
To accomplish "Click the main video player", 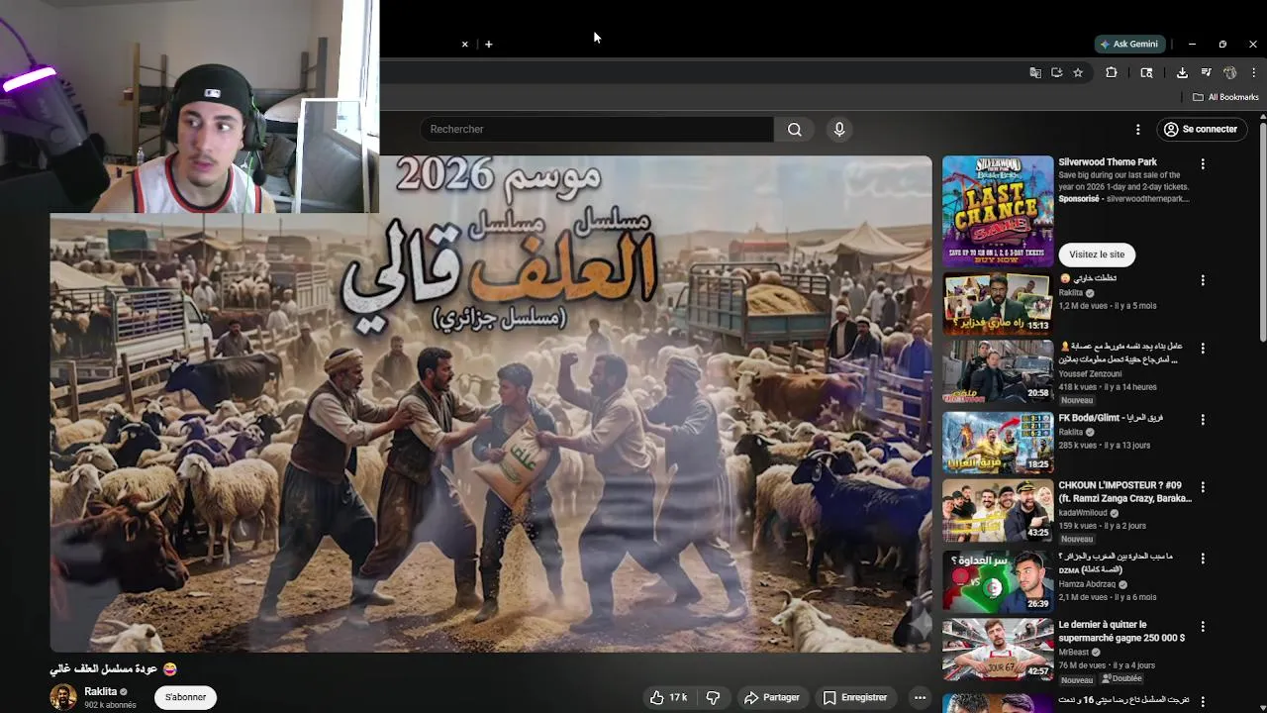I will coord(491,403).
